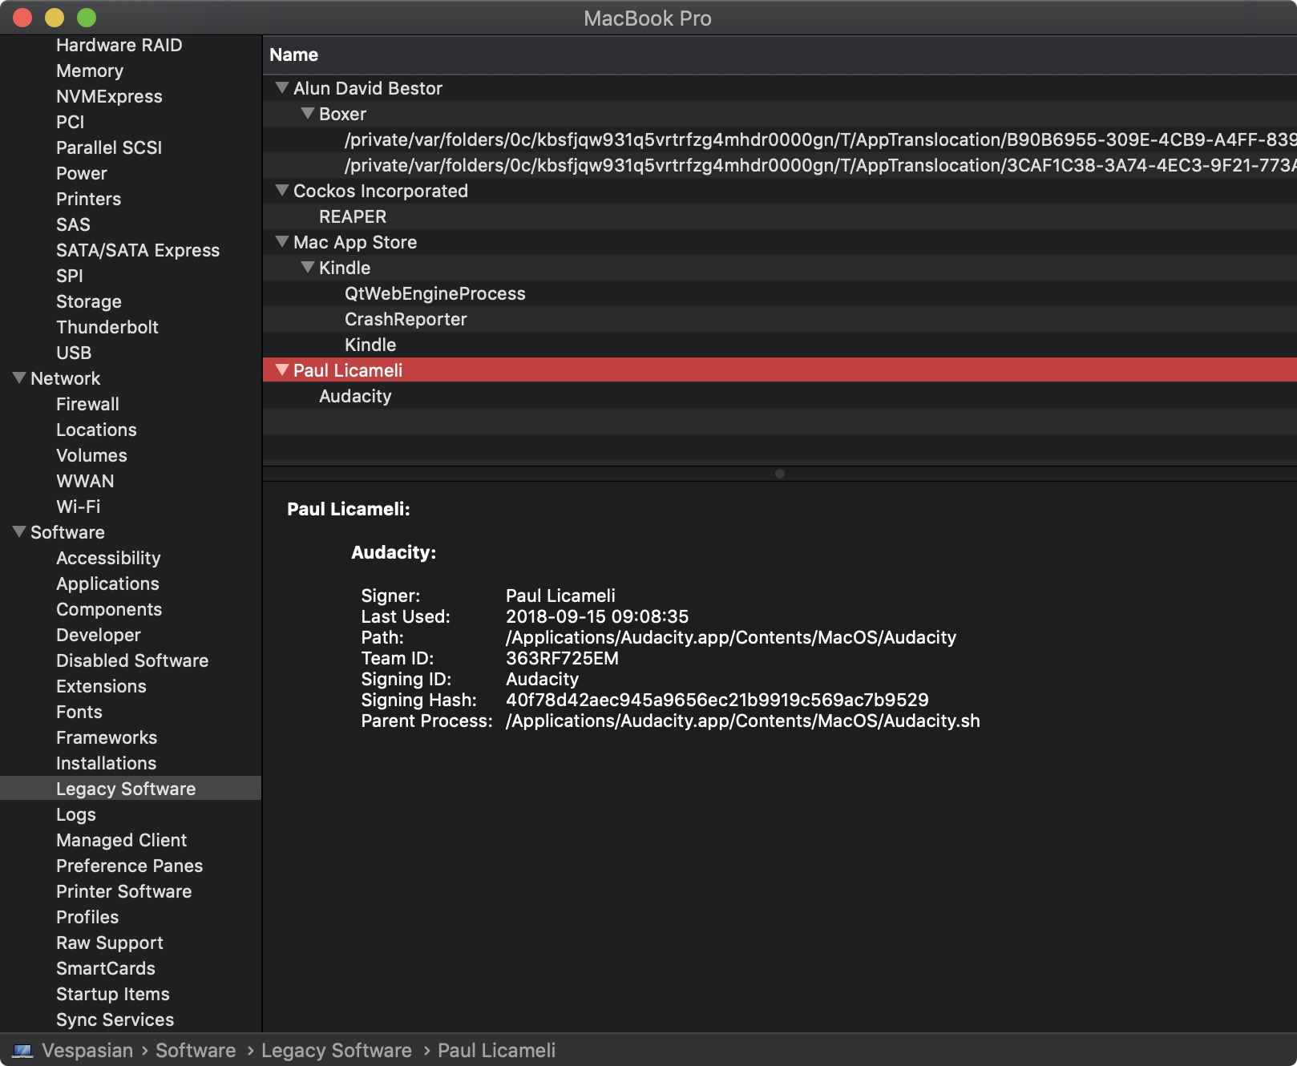Open Frameworks sidebar entry
Image resolution: width=1297 pixels, height=1066 pixels.
[x=107, y=737]
